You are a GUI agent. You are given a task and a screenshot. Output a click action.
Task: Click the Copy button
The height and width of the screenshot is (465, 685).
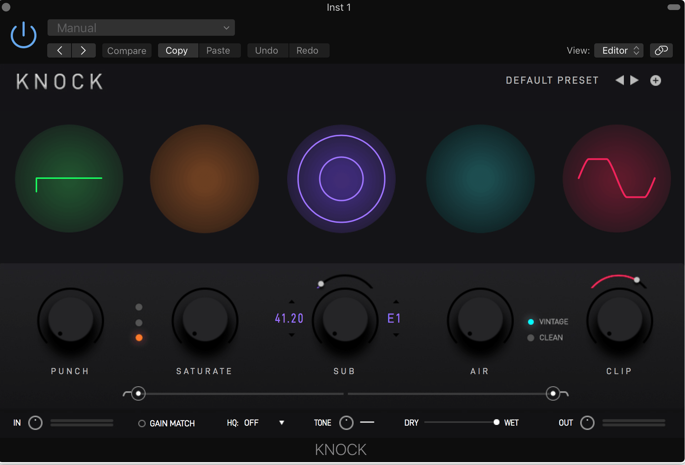point(177,50)
